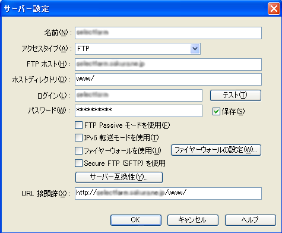Enable FTP Passive モードを使用 checkbox
282x233 pixels.
(x=78, y=125)
